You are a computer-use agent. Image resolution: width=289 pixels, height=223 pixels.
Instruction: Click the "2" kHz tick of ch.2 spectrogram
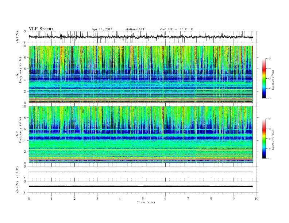(25, 152)
